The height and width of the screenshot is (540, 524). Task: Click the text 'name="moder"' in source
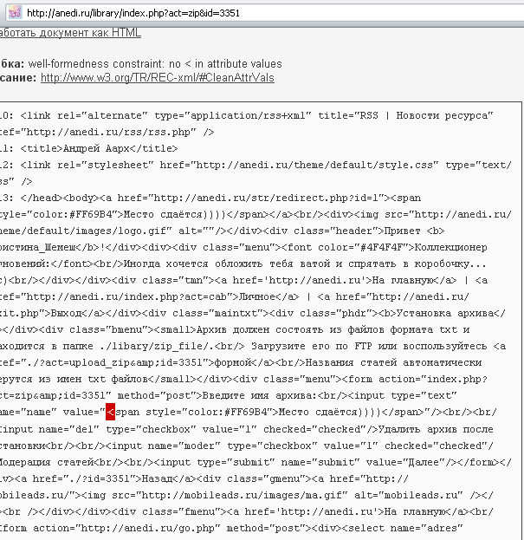point(184,446)
